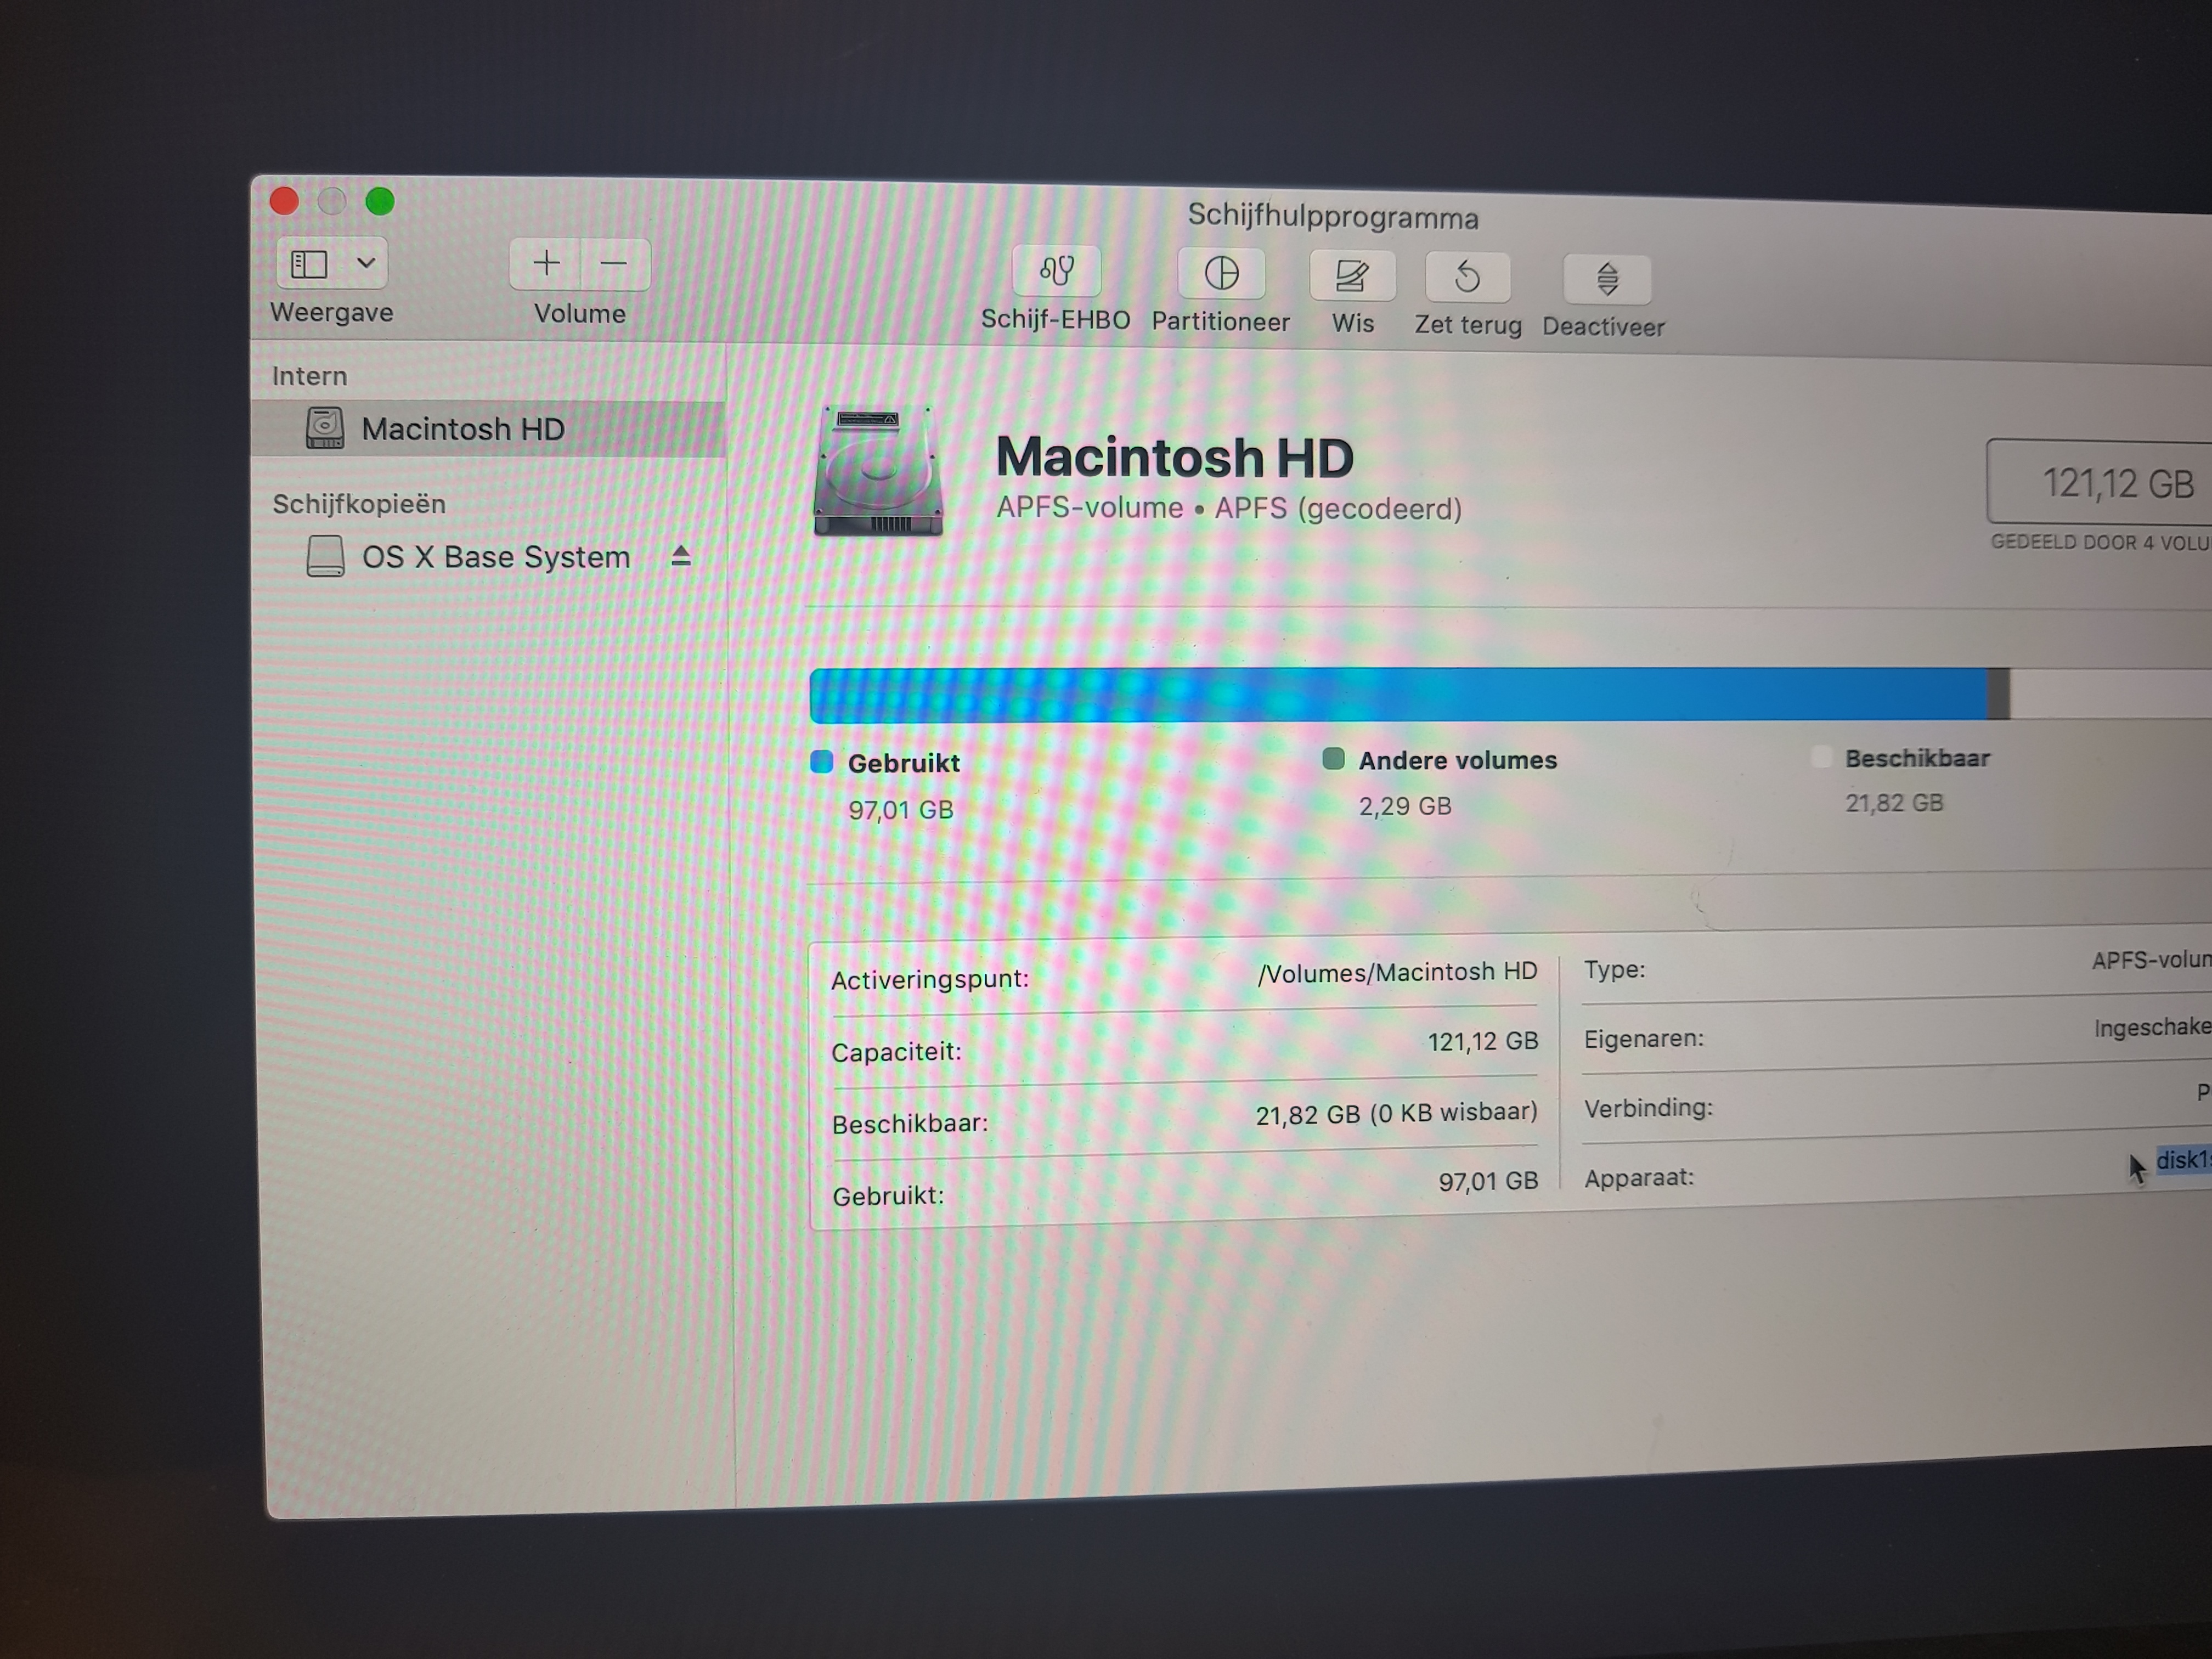Click the Andere volumes legend swatch

[1333, 759]
